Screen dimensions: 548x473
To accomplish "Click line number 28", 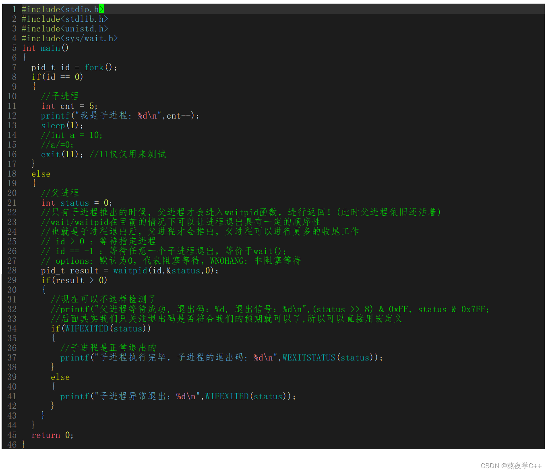I will pos(12,270).
